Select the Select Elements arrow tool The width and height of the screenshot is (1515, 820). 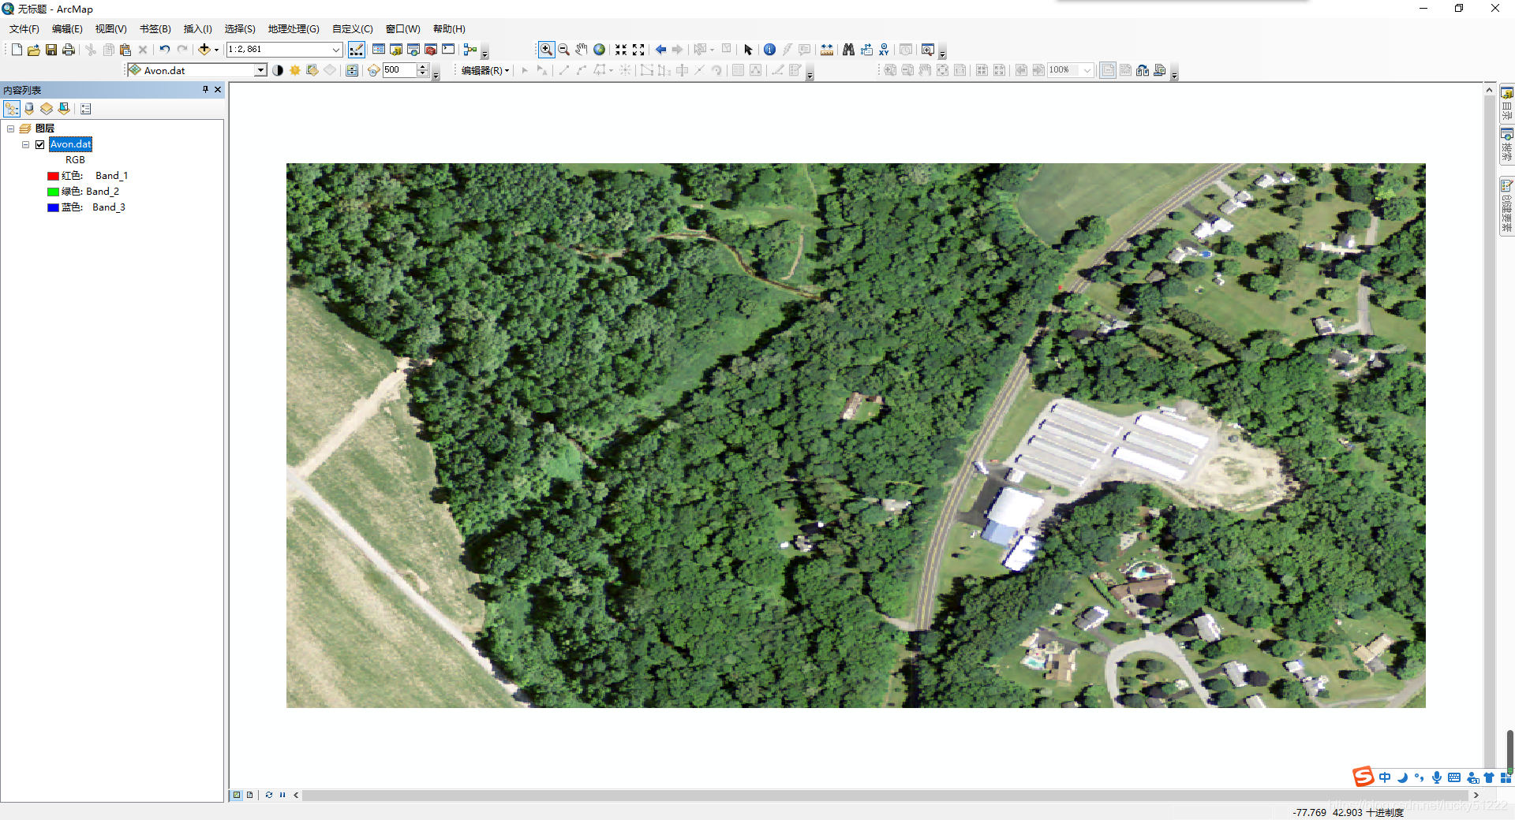click(748, 50)
